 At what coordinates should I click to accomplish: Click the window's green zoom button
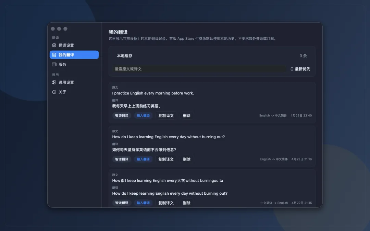(65, 29)
